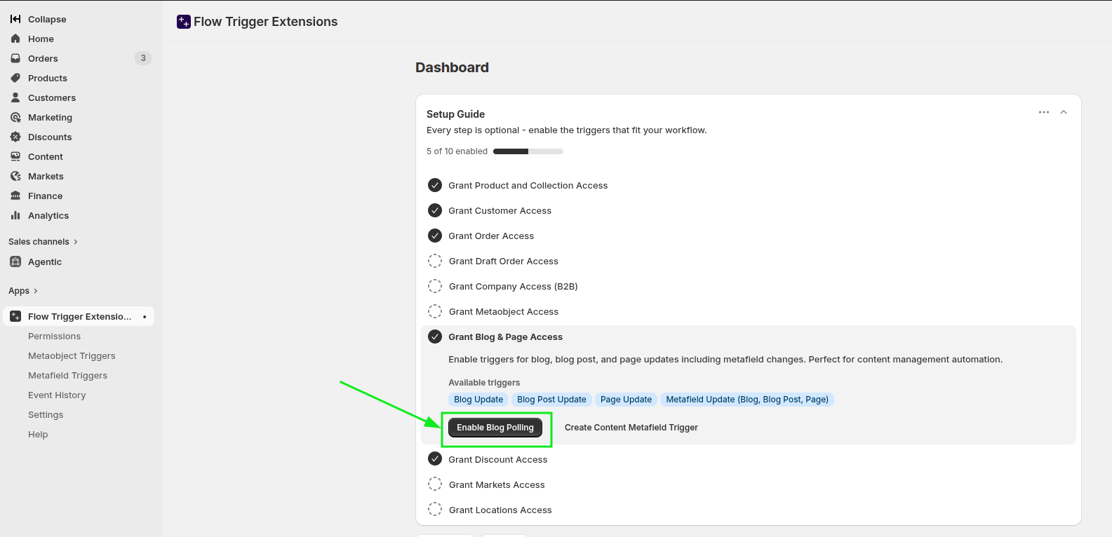Click the Collapse sidebar icon
Screen dimensions: 1112x537
point(15,19)
